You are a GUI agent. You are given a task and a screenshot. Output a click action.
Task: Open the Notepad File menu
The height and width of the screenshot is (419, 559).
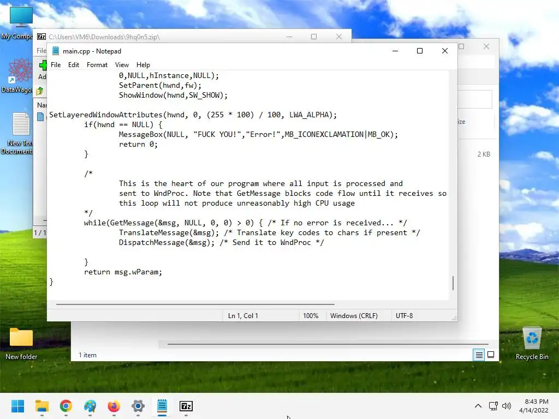pyautogui.click(x=56, y=65)
